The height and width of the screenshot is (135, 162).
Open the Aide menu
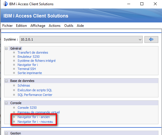(x=80, y=26)
